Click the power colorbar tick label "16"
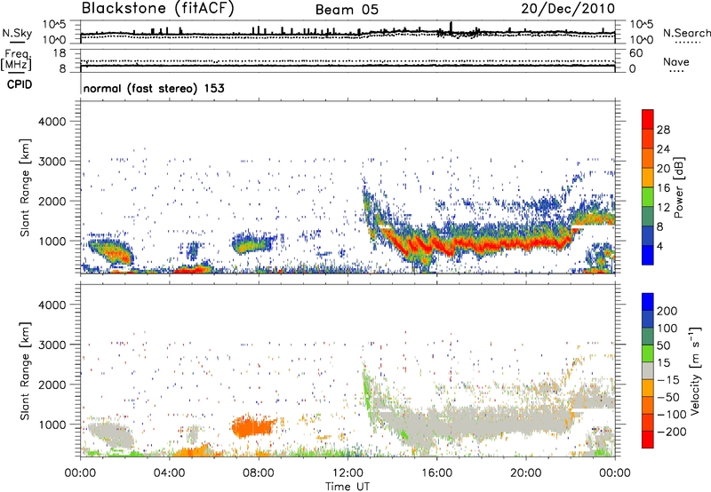 (x=663, y=187)
